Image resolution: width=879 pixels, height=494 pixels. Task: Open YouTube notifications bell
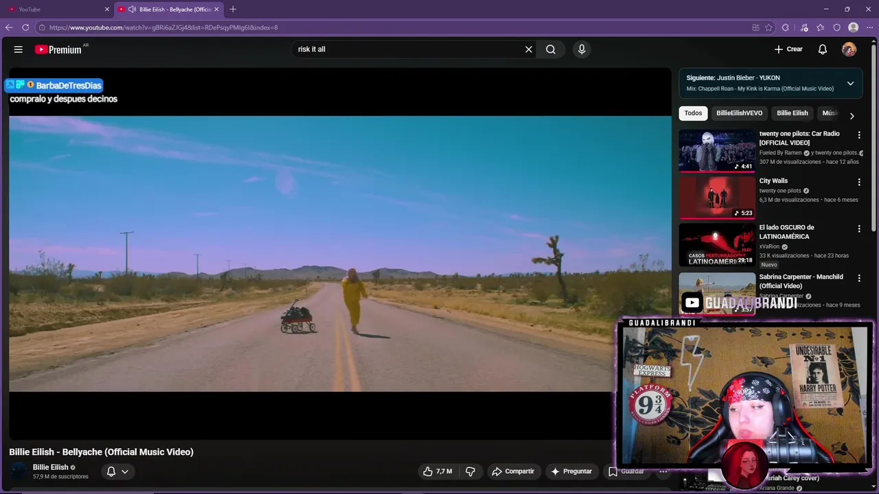click(x=823, y=49)
